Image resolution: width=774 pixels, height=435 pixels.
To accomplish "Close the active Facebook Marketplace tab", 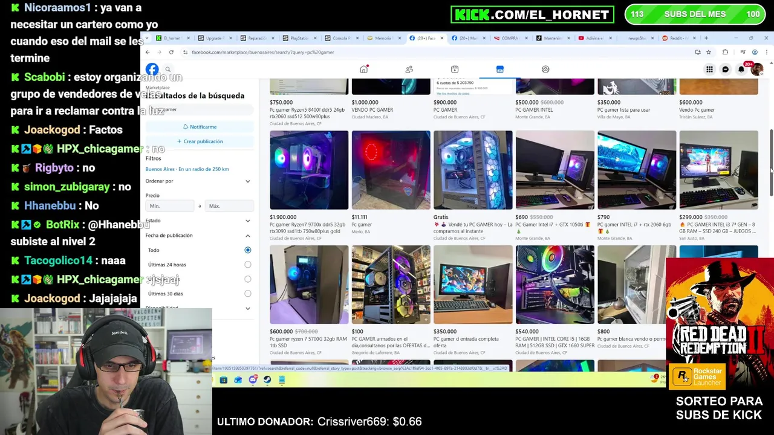I will (x=441, y=38).
